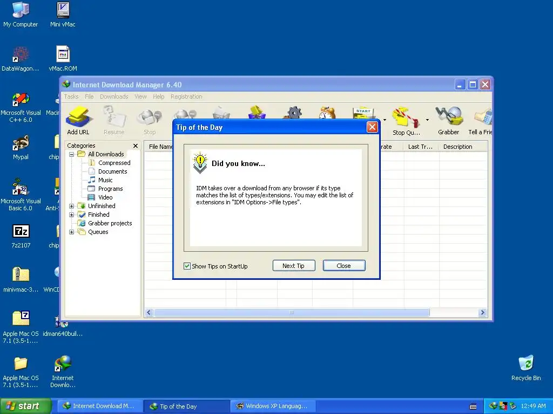The height and width of the screenshot is (414, 553).
Task: Select the Mypal browser icon
Action: tap(21, 148)
